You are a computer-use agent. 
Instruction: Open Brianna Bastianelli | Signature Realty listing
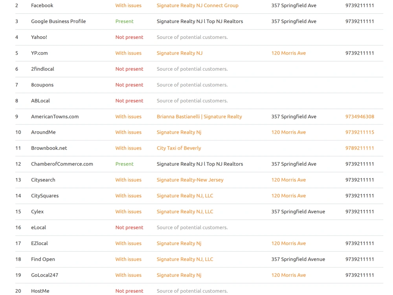pyautogui.click(x=199, y=116)
